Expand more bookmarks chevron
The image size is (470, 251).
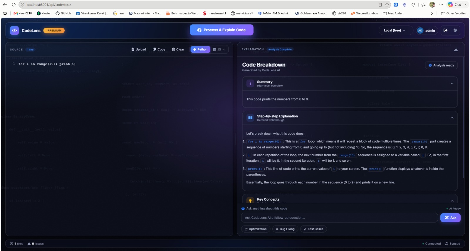pos(432,13)
